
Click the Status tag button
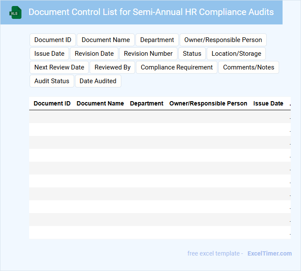point(192,54)
